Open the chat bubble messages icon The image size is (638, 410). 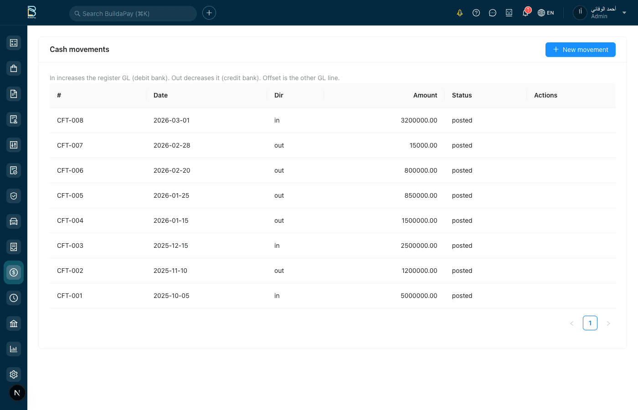coord(493,13)
